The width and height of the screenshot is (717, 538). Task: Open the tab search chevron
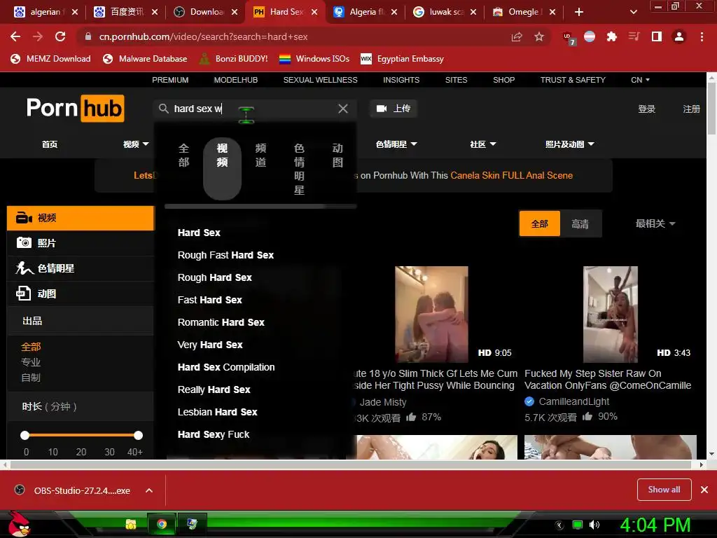633,12
